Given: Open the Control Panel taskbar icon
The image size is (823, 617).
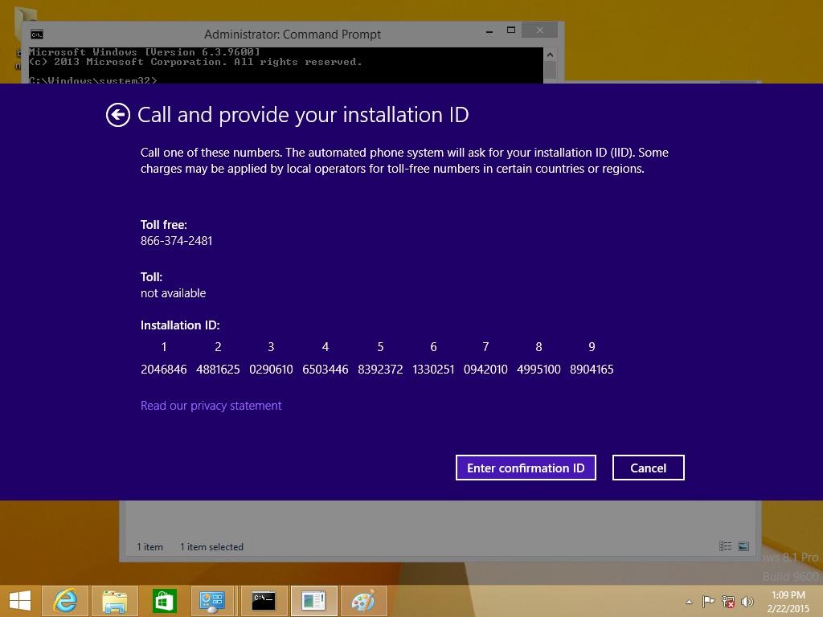Looking at the screenshot, I should tap(214, 601).
